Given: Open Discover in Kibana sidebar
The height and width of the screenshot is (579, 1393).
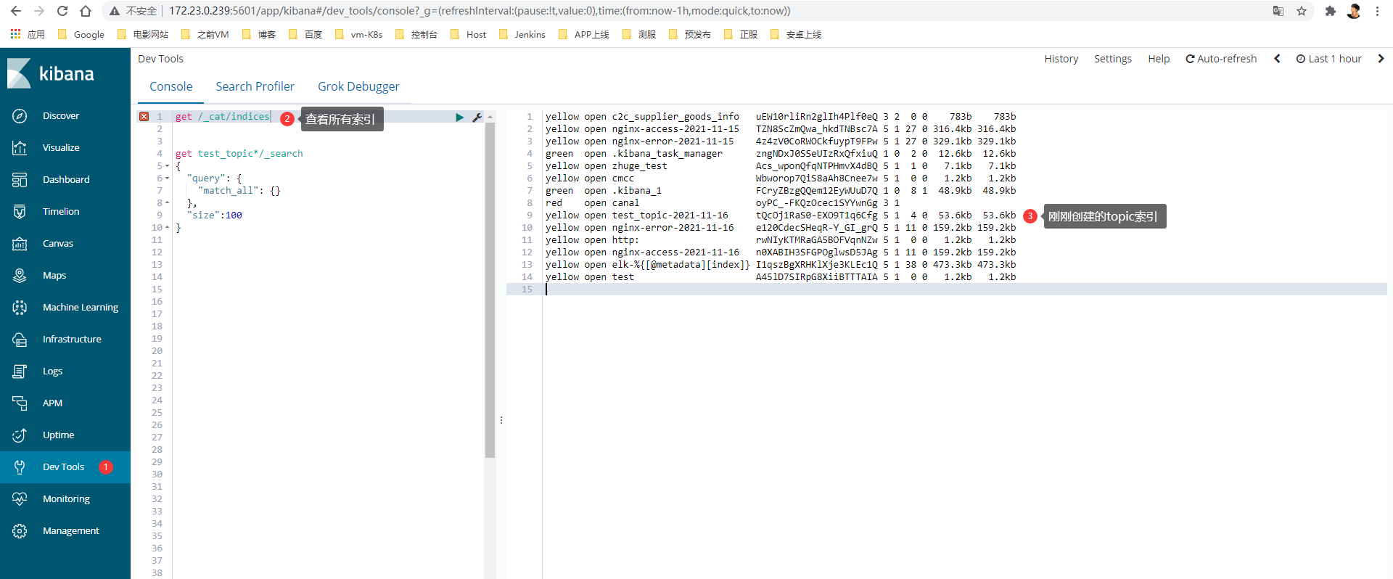Looking at the screenshot, I should [x=61, y=115].
